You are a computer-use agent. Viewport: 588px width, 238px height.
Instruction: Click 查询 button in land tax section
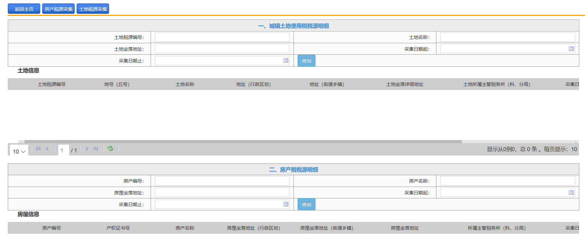pyautogui.click(x=306, y=61)
